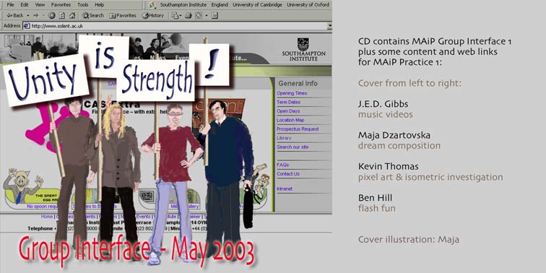Viewport: 546px width, 273px height.
Task: Expand the Back button history dropdown arrow
Action: 28,15
